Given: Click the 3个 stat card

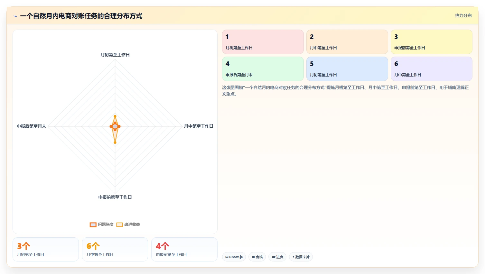Looking at the screenshot, I should point(46,249).
